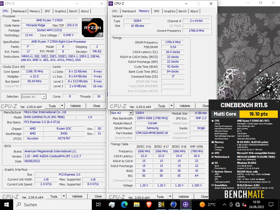The height and width of the screenshot is (210, 280).
Task: Click the Model B450 GAMING PLUS (MS-7B86) field
Action: tap(49, 117)
